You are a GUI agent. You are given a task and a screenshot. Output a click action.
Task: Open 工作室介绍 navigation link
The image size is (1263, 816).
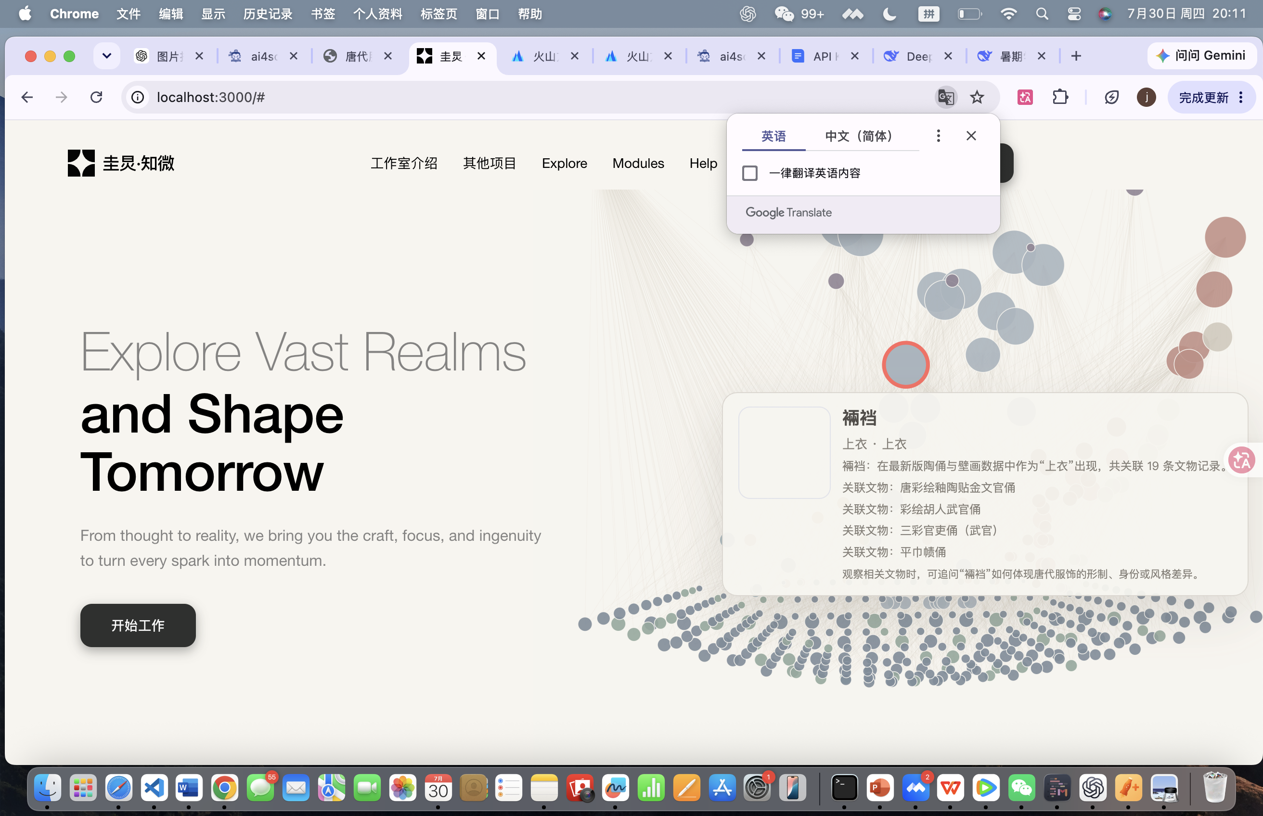click(404, 163)
